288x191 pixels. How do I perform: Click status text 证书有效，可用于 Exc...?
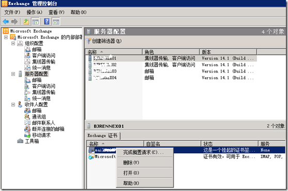(229, 157)
